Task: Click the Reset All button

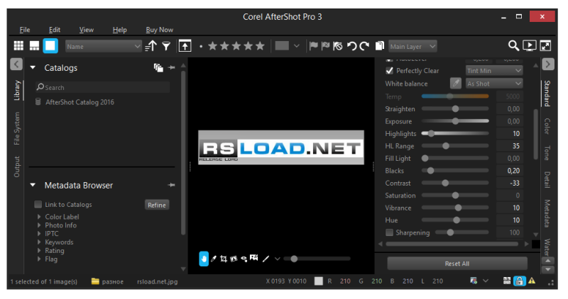Action: (x=457, y=264)
